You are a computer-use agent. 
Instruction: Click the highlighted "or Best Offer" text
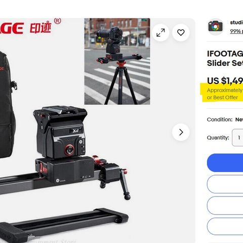tap(222, 98)
